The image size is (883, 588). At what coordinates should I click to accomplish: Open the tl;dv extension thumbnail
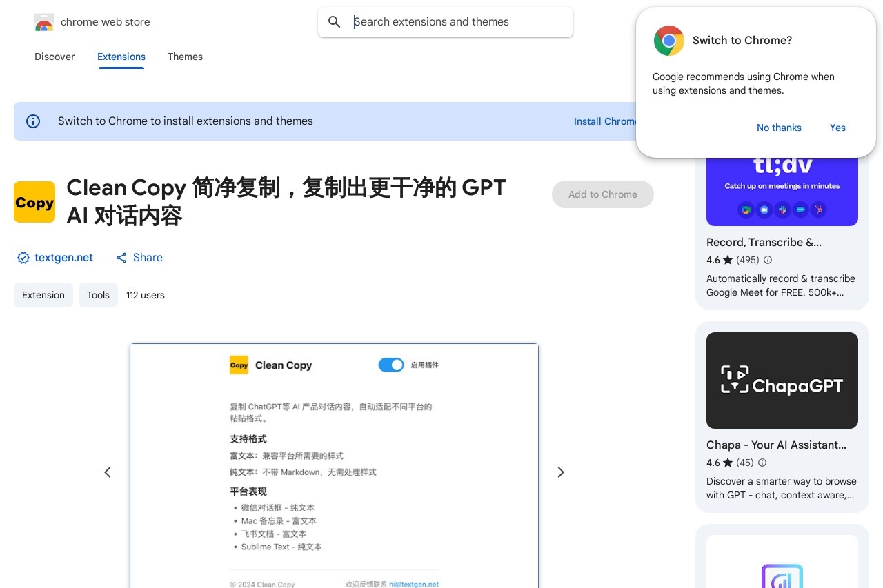coord(782,192)
